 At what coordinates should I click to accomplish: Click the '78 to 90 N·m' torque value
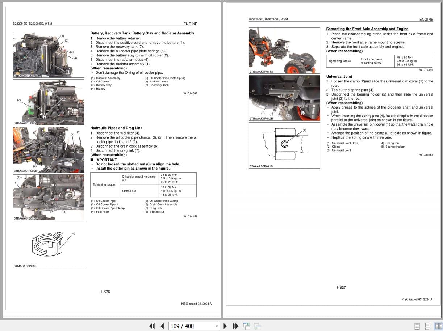point(405,58)
